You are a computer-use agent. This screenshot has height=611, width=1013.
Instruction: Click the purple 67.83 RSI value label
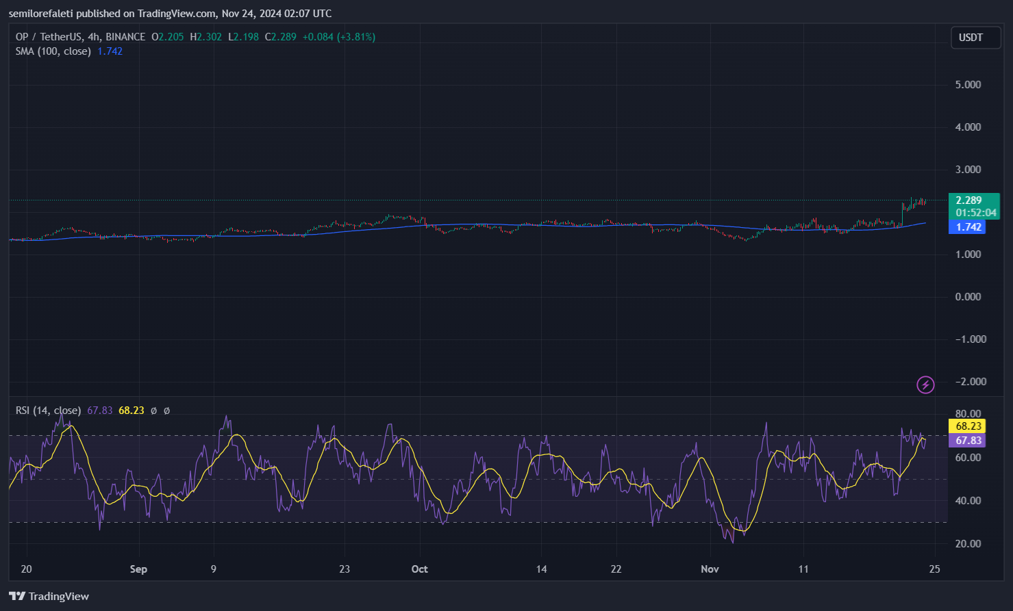[x=967, y=441]
